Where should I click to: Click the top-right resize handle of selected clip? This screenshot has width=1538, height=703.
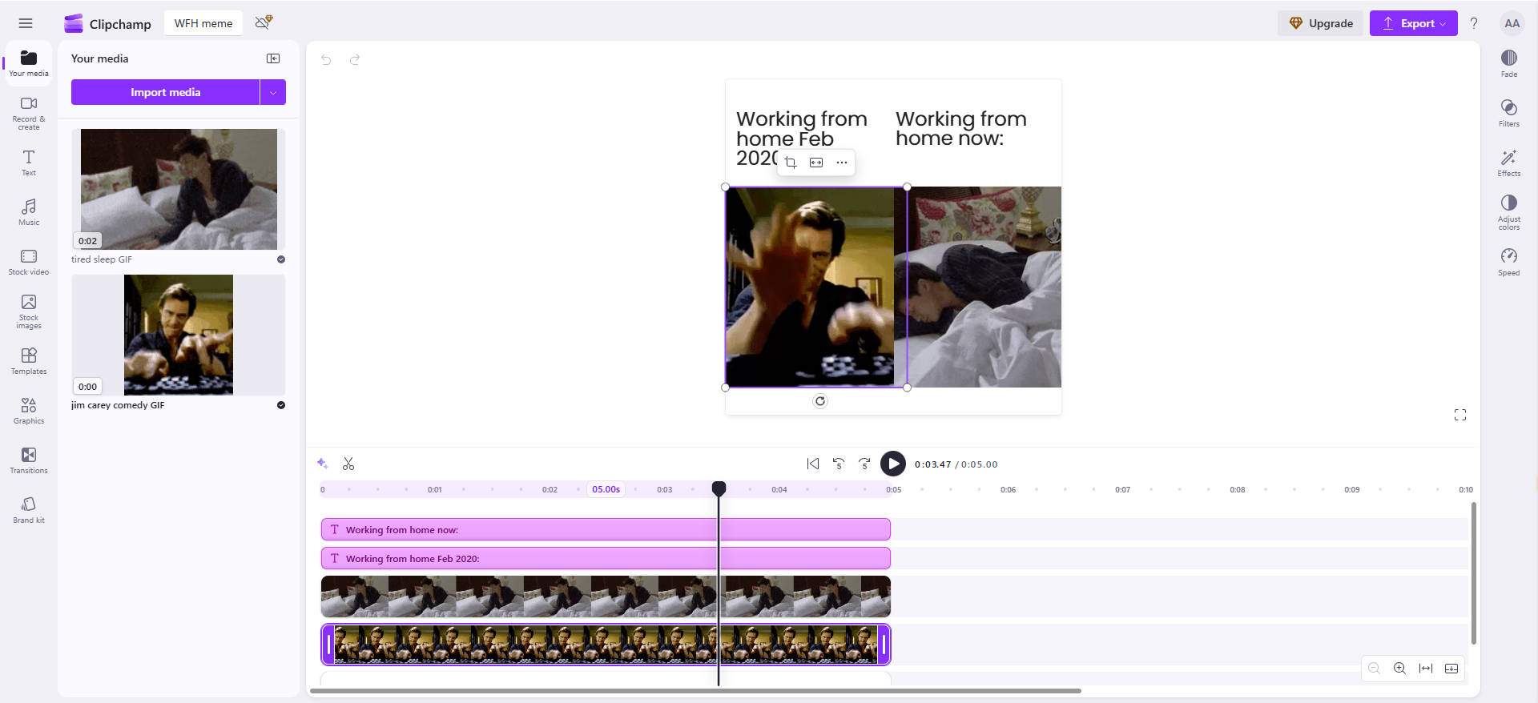907,187
